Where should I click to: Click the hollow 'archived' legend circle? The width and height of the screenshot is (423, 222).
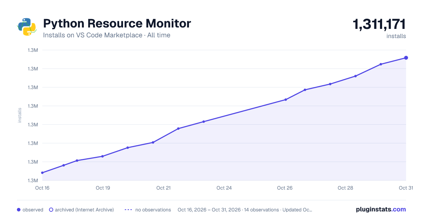[x=51, y=210]
